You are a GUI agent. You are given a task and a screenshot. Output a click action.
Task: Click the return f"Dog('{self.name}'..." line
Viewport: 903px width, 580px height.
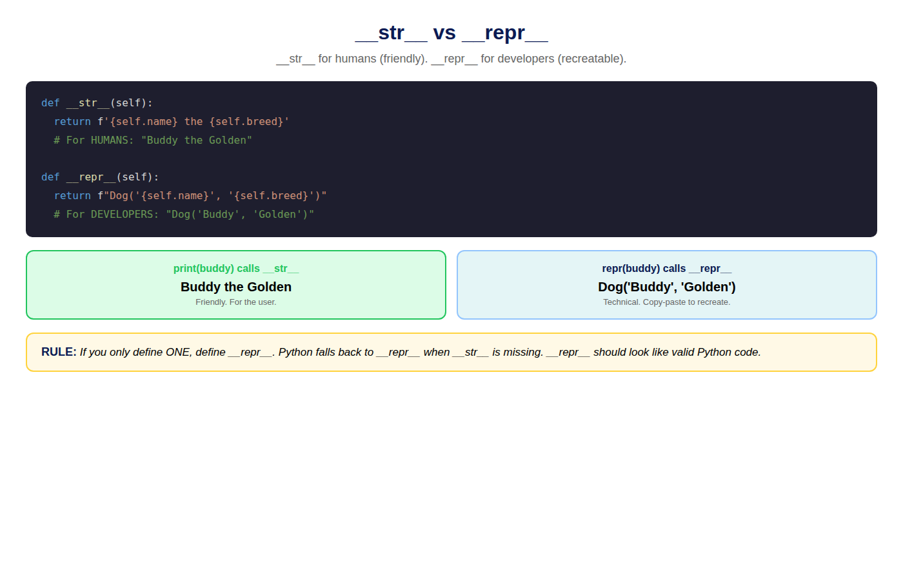(190, 196)
